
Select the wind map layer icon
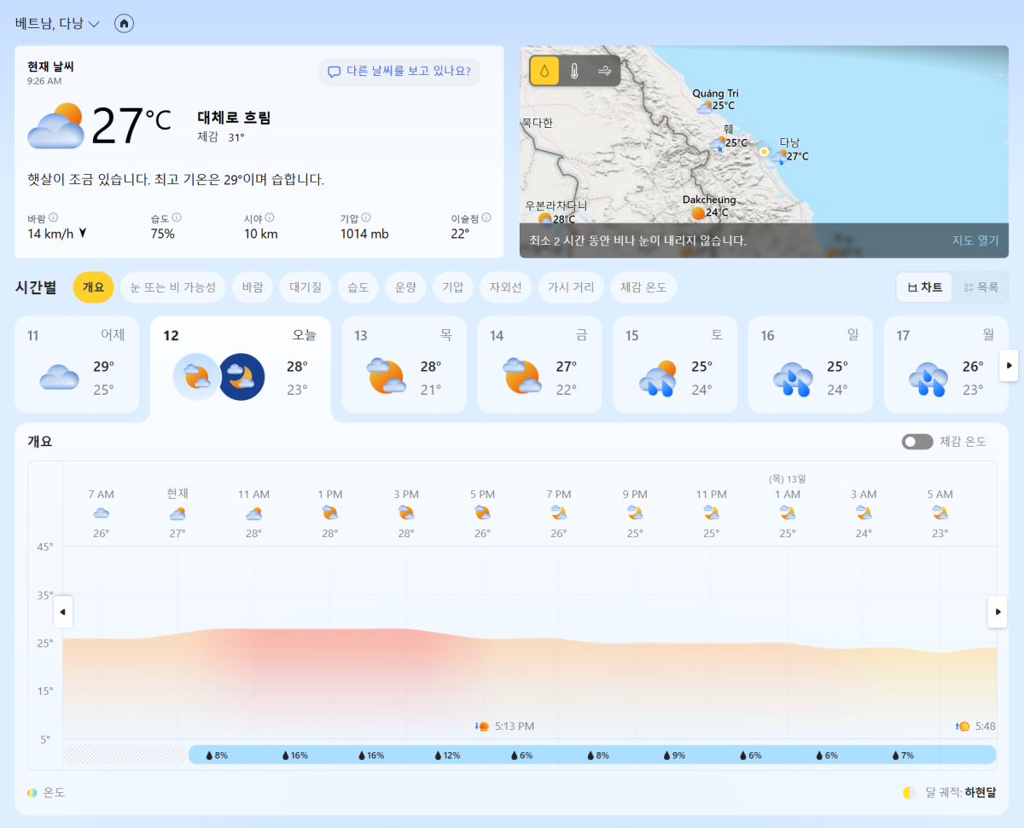[x=604, y=71]
